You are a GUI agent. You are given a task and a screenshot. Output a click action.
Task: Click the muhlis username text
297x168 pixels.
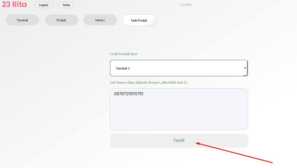pyautogui.click(x=185, y=5)
